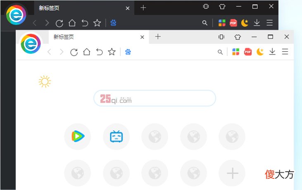302x190 pixels.
Task: Open the hamburger menu in light window
Action: (285, 52)
